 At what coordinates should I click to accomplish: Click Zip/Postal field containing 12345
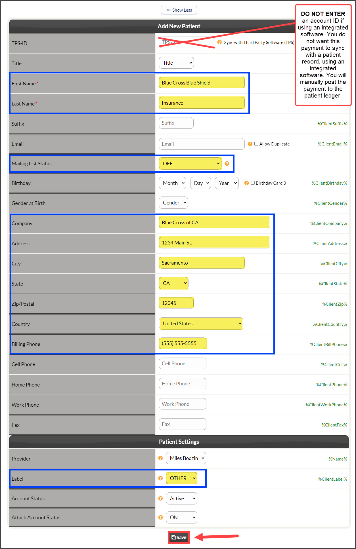pyautogui.click(x=176, y=303)
